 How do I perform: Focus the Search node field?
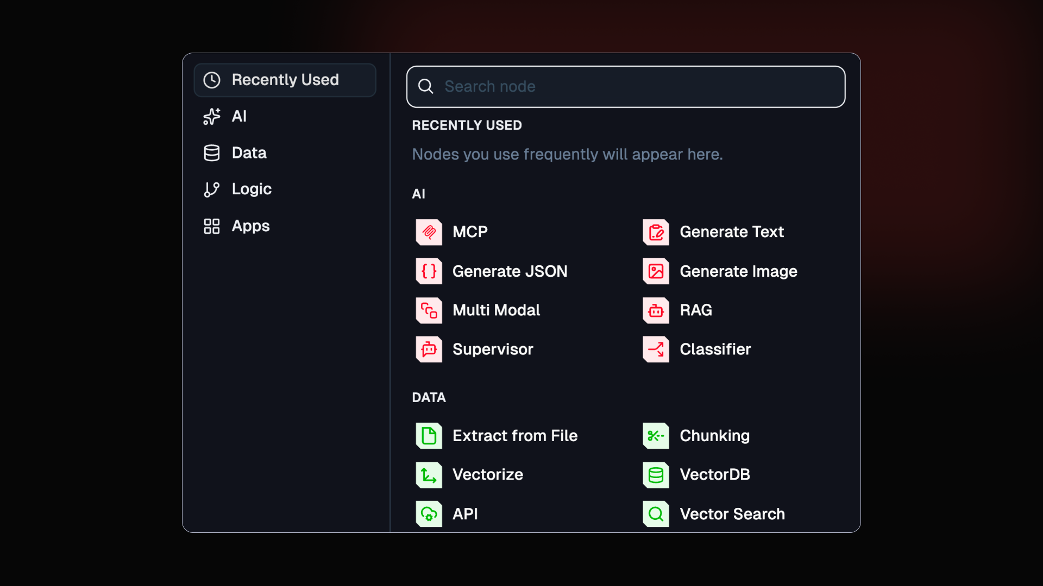625,87
